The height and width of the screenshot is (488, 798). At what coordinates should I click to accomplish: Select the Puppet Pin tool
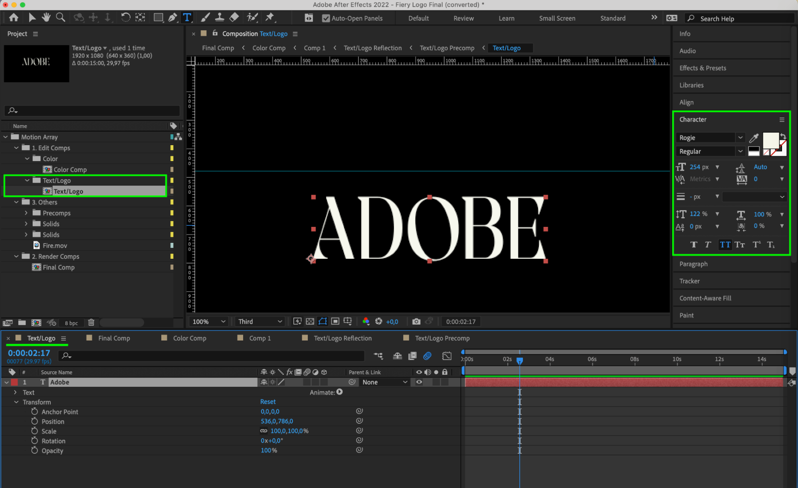pos(270,18)
